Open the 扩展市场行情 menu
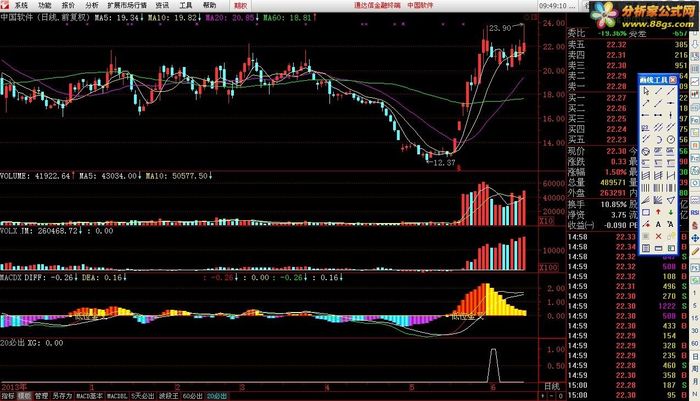The height and width of the screenshot is (401, 700). click(127, 5)
